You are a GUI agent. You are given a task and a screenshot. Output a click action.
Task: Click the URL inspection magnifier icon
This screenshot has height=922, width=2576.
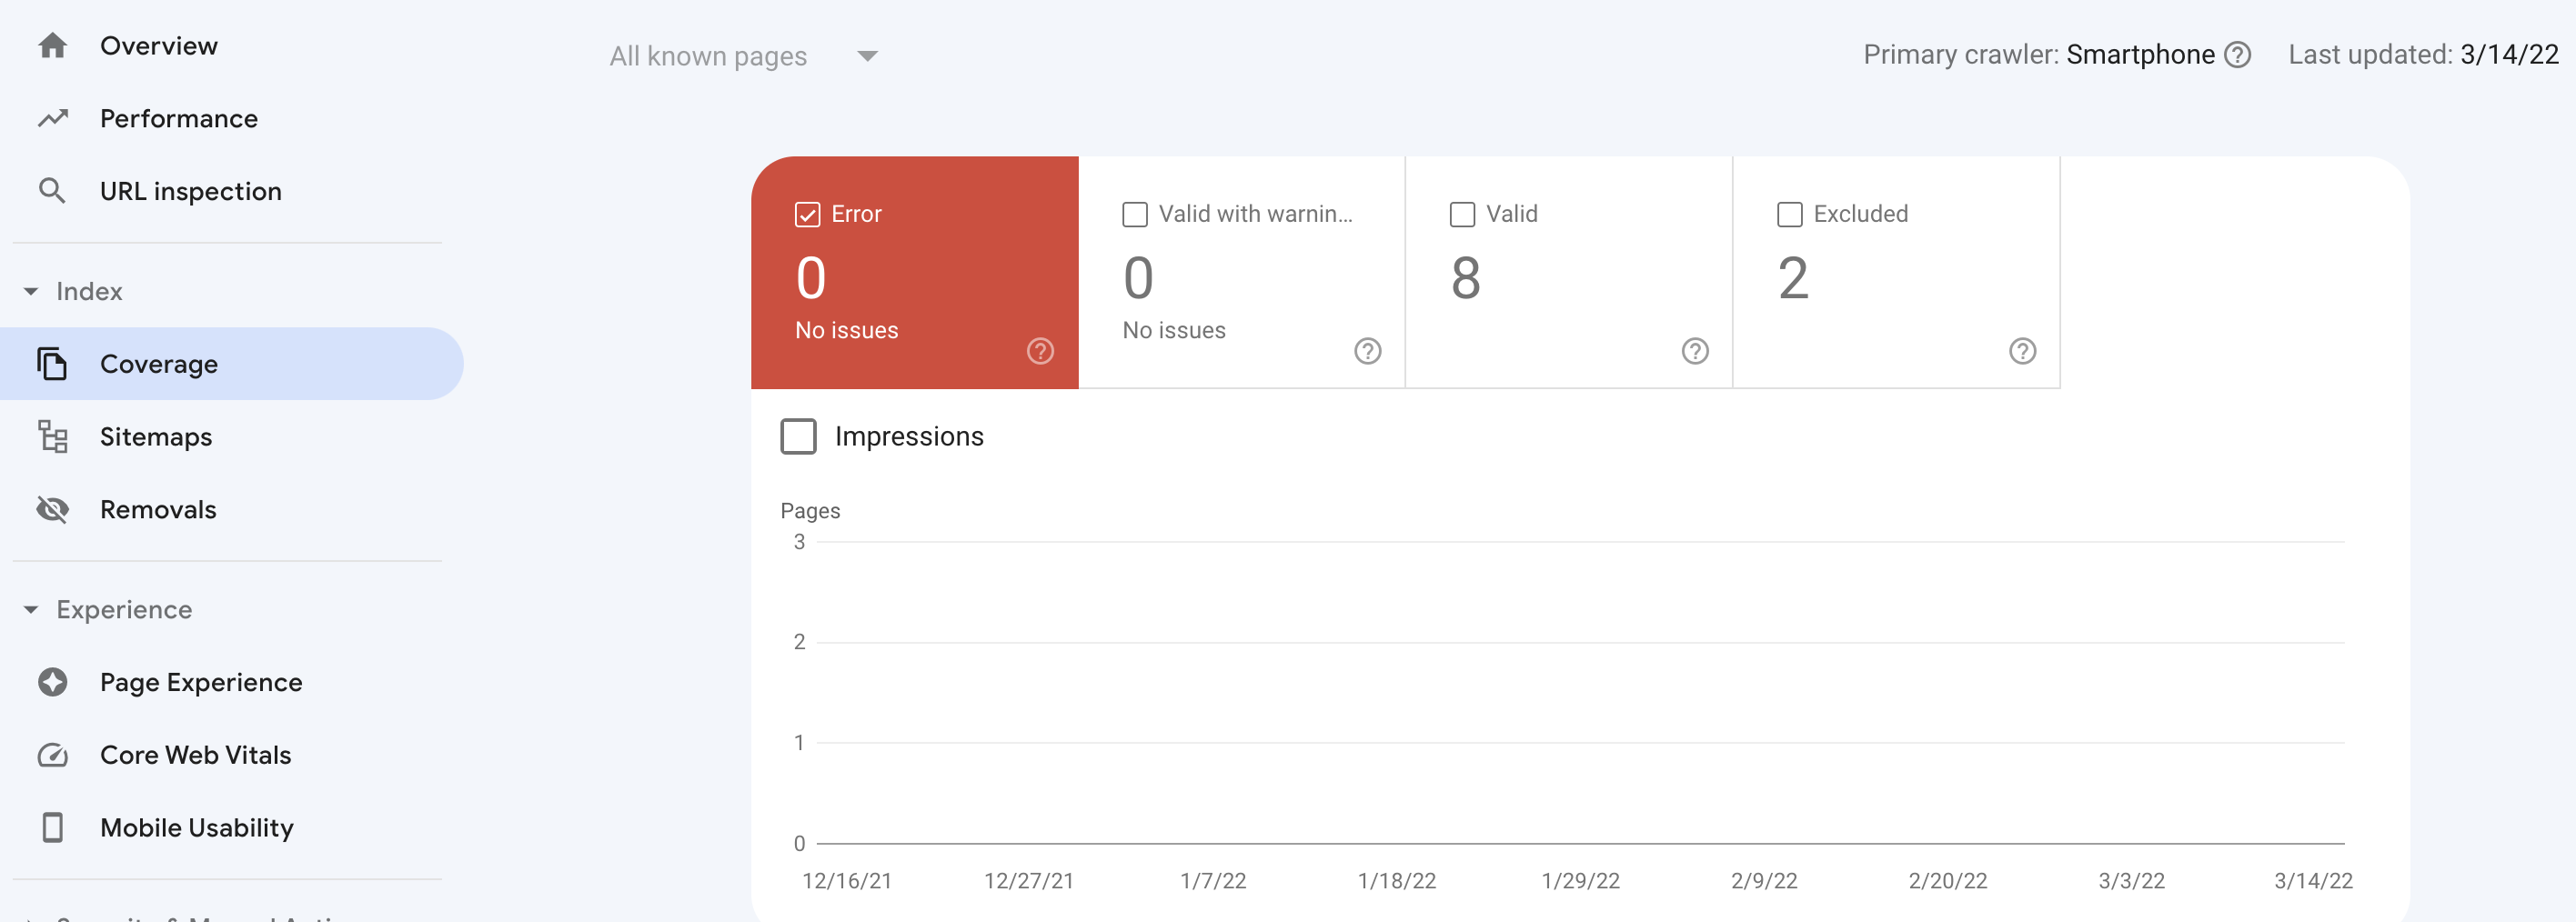coord(53,190)
